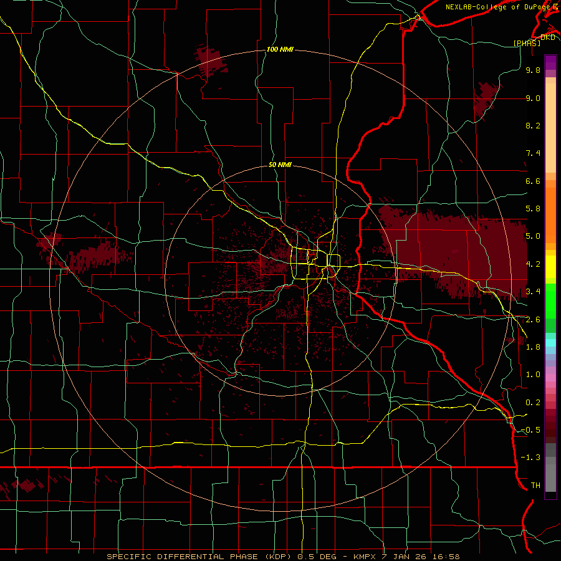Select the 9.0 value on the scale
Screen dimensions: 561x561
533,98
